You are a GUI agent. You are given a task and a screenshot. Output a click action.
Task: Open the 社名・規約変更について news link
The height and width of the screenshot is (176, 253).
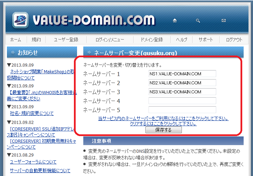(x=32, y=113)
